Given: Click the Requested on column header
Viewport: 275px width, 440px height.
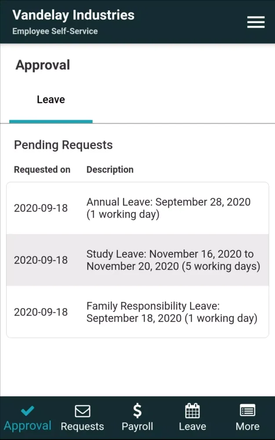Looking at the screenshot, I should coord(42,169).
